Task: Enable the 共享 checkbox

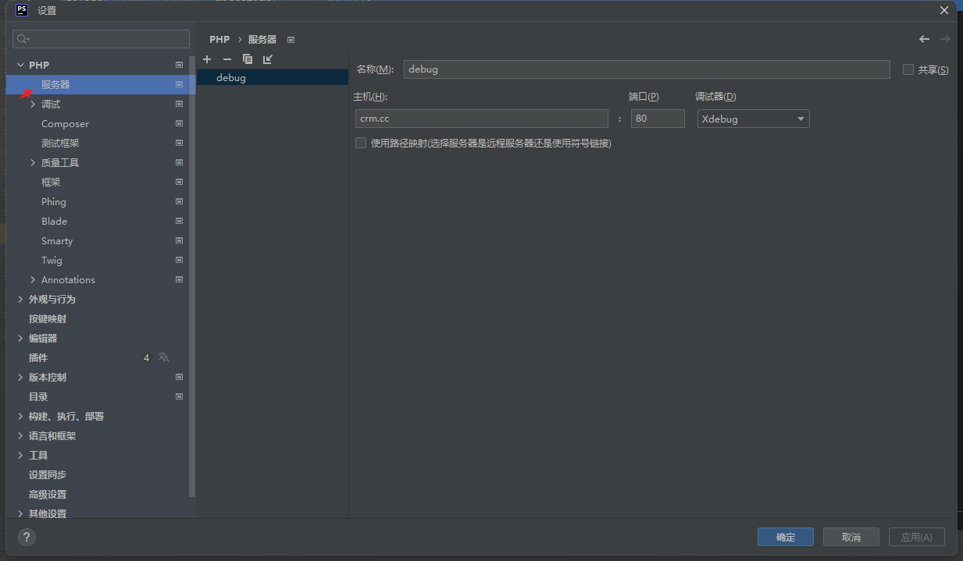Action: tap(908, 69)
